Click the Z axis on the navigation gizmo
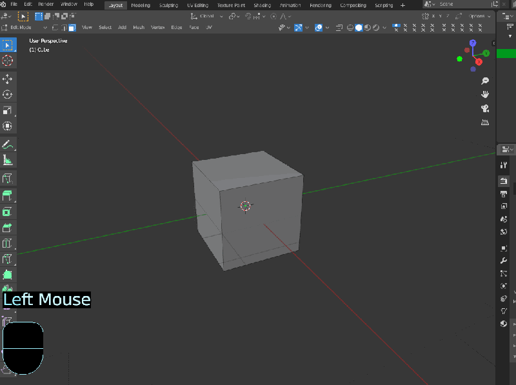 pos(472,43)
